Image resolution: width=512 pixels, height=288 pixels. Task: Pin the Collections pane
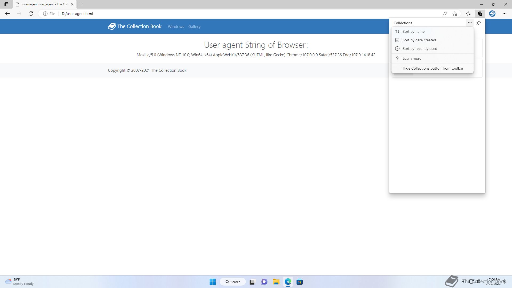pyautogui.click(x=479, y=23)
